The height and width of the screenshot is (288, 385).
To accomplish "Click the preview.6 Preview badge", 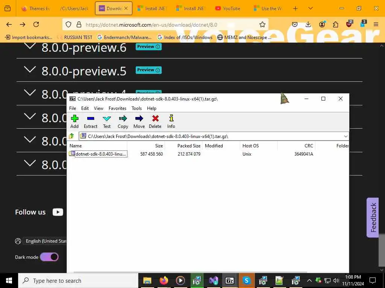I will click(149, 46).
